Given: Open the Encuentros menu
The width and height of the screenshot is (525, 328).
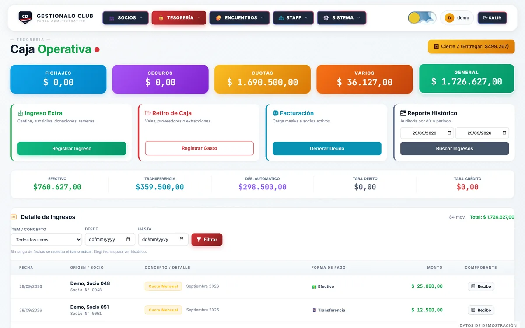Looking at the screenshot, I should point(239,18).
